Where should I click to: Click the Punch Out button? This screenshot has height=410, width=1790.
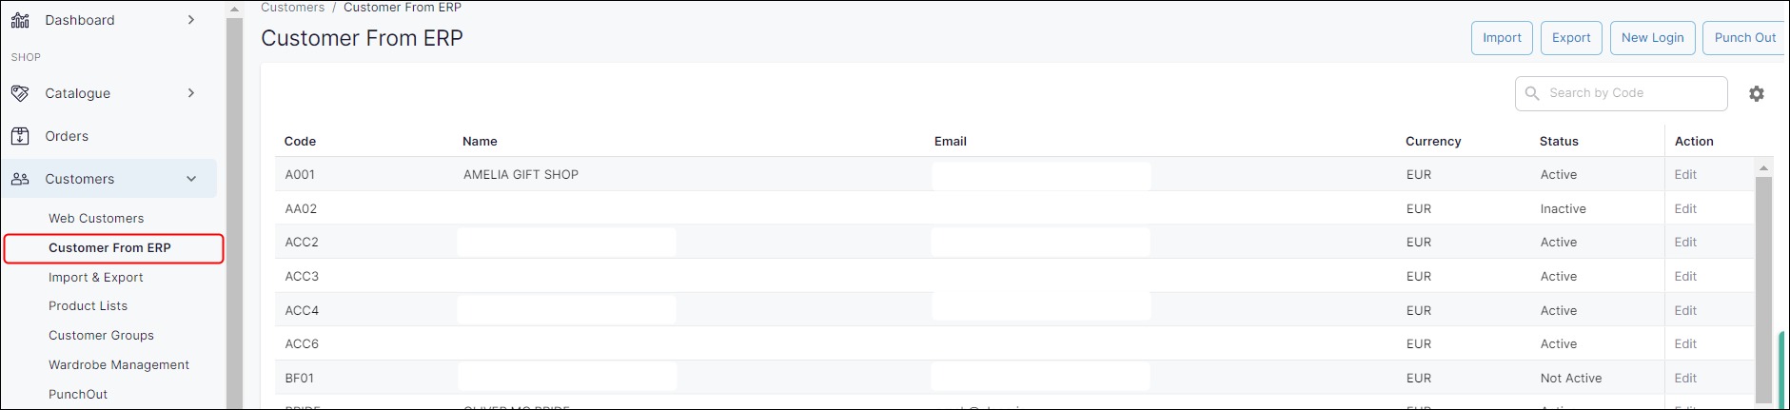1744,38
